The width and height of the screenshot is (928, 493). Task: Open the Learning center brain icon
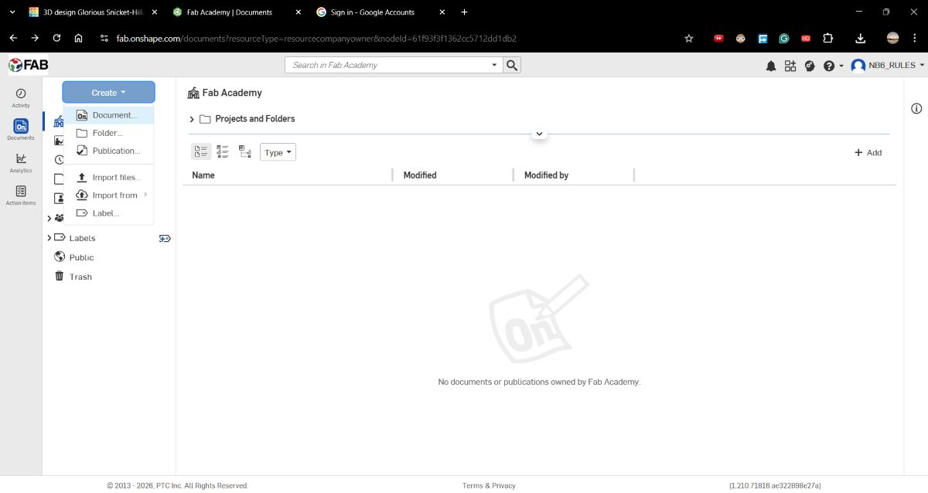810,66
